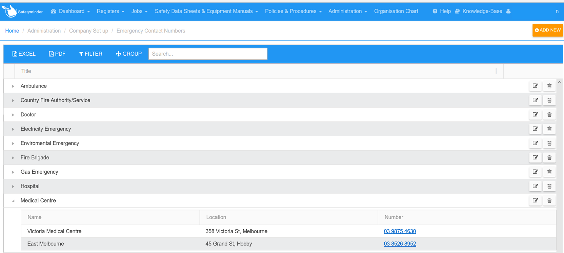Collapse the Medical Centre row

13,201
